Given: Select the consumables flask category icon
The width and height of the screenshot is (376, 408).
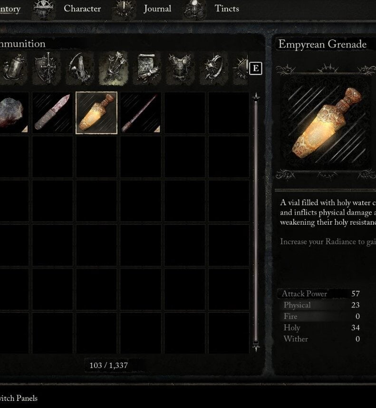Looking at the screenshot, I should click(13, 69).
